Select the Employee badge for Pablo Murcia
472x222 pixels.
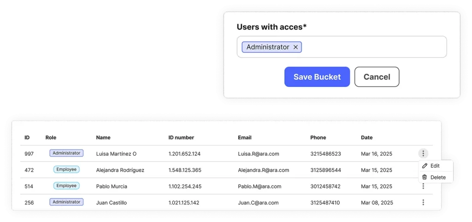66,186
